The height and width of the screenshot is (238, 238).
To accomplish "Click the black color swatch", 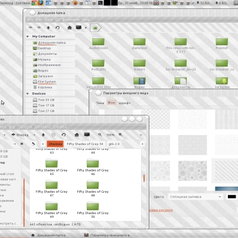I will coord(231,197).
